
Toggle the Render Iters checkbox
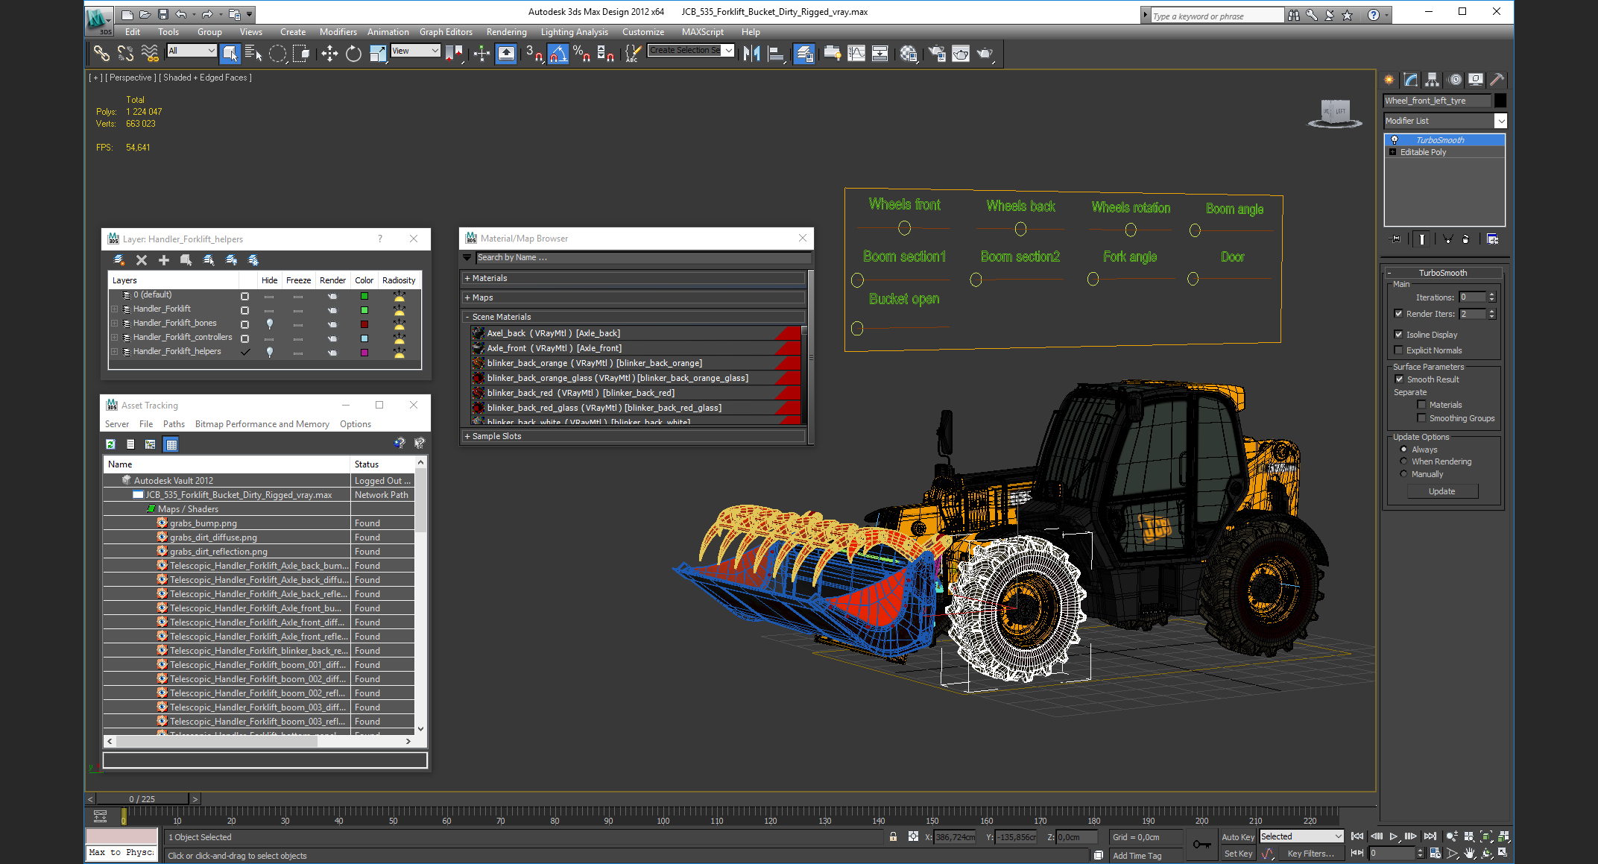1398,314
